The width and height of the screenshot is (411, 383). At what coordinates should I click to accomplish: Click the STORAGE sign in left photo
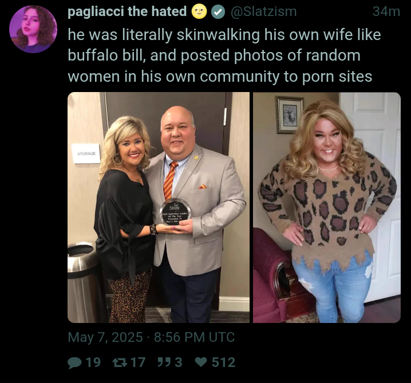86,154
